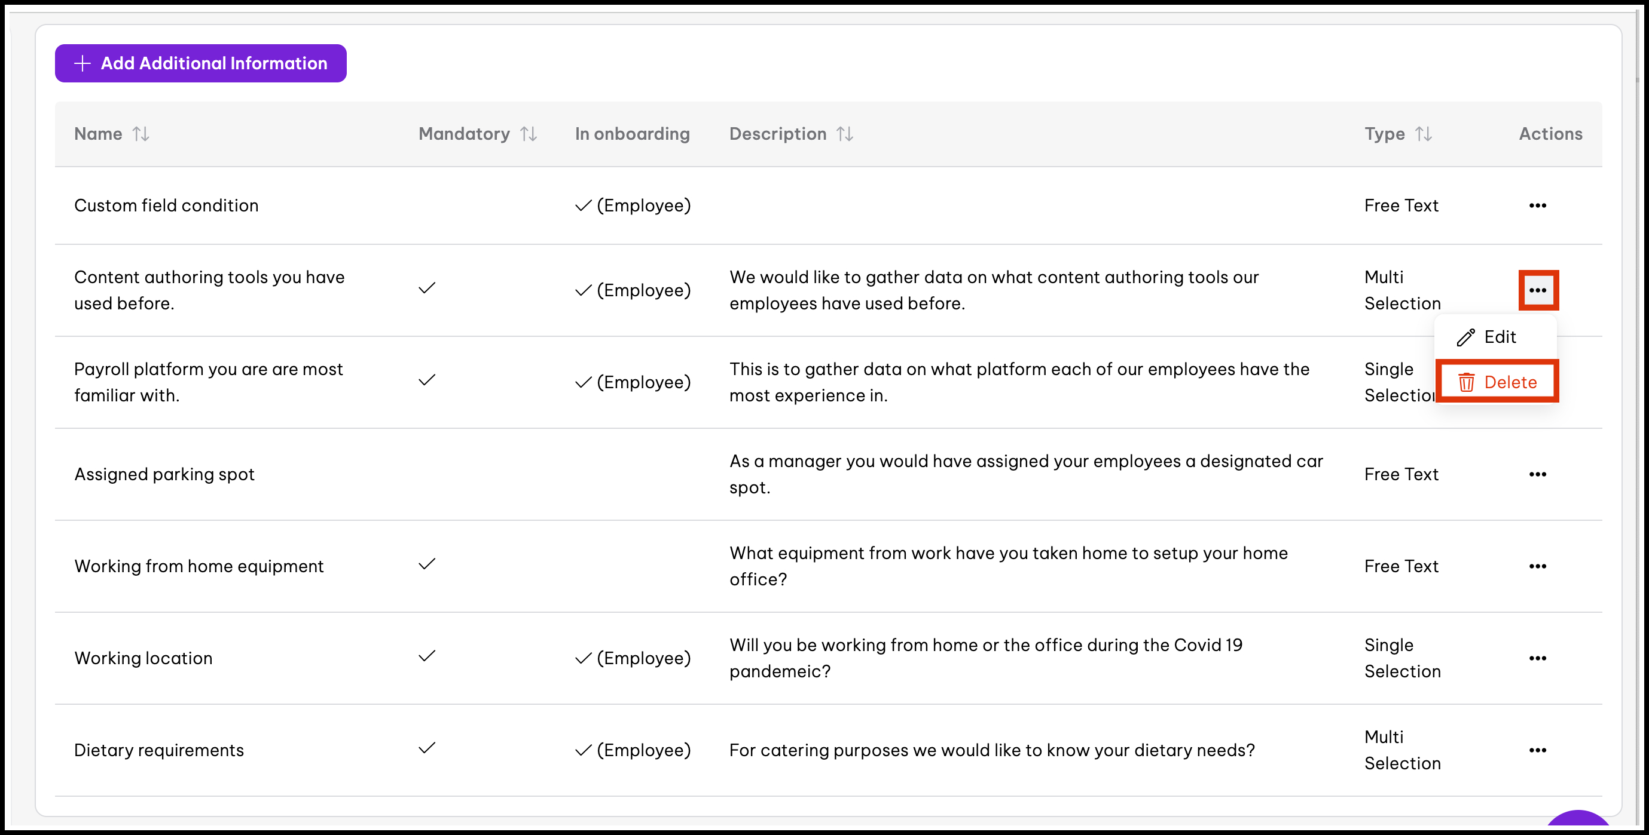Select 'Content authoring tools you have used before.' name
Image resolution: width=1649 pixels, height=835 pixels.
pyautogui.click(x=209, y=290)
